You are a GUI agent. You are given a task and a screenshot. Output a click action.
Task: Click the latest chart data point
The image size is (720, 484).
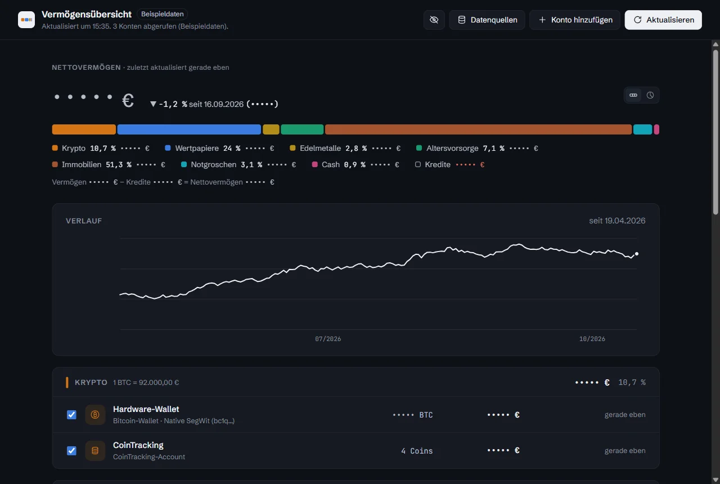click(x=636, y=254)
